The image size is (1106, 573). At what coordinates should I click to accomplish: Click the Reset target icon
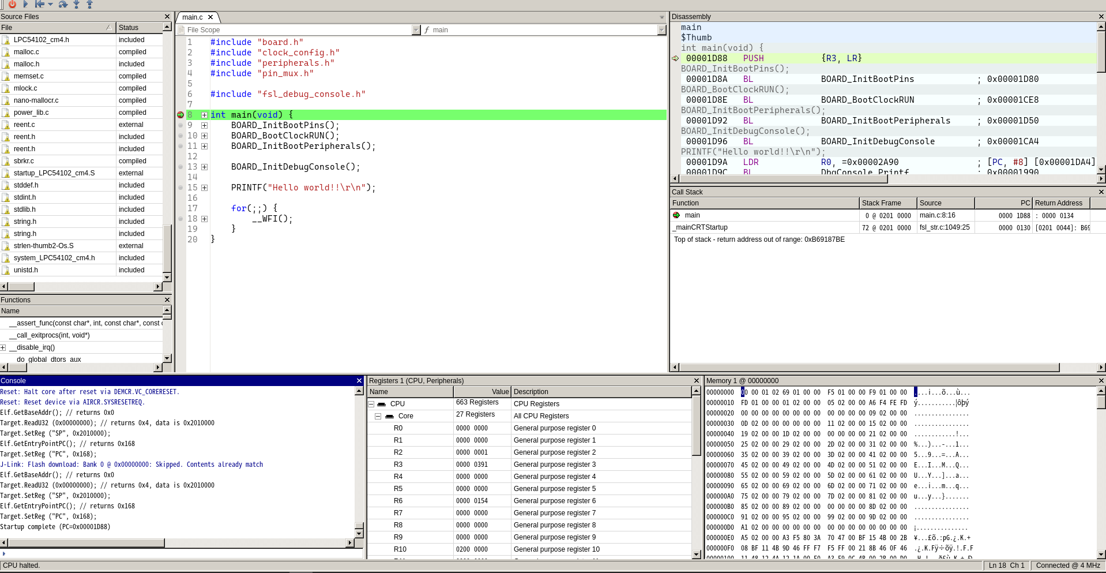coord(39,4)
